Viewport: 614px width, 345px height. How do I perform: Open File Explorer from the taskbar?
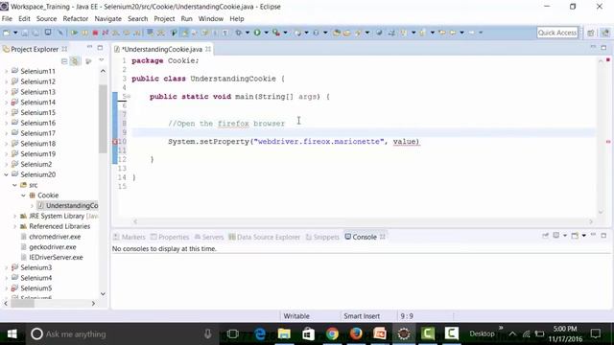click(284, 334)
